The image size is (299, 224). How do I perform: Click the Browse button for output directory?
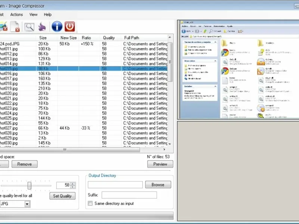pyautogui.click(x=158, y=184)
